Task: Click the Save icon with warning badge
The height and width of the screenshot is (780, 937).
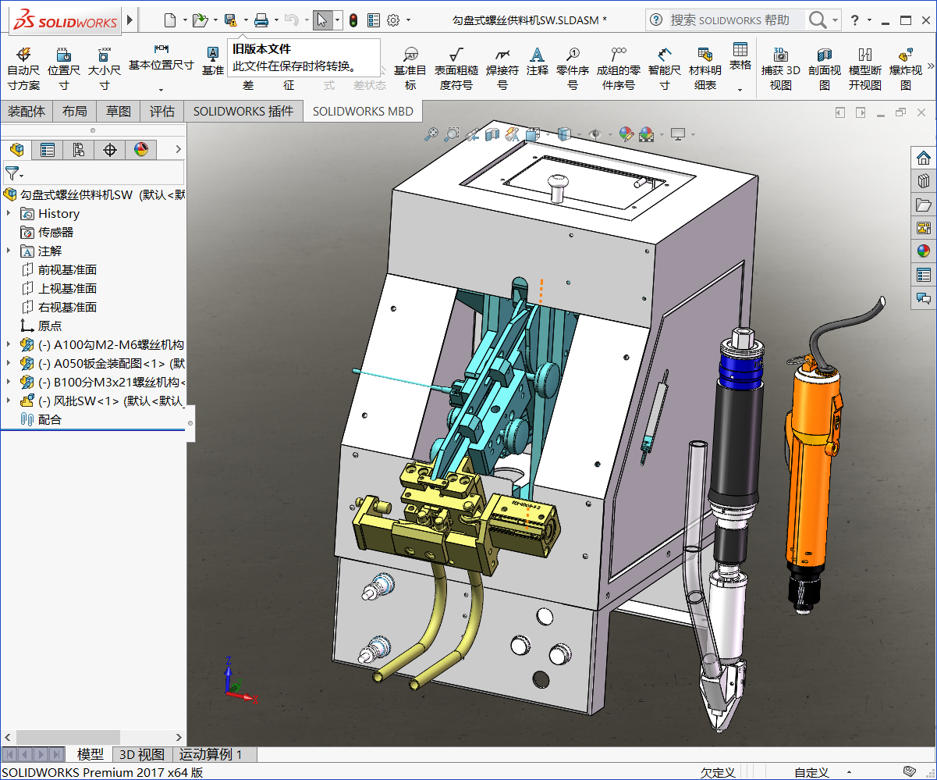Action: [x=230, y=20]
